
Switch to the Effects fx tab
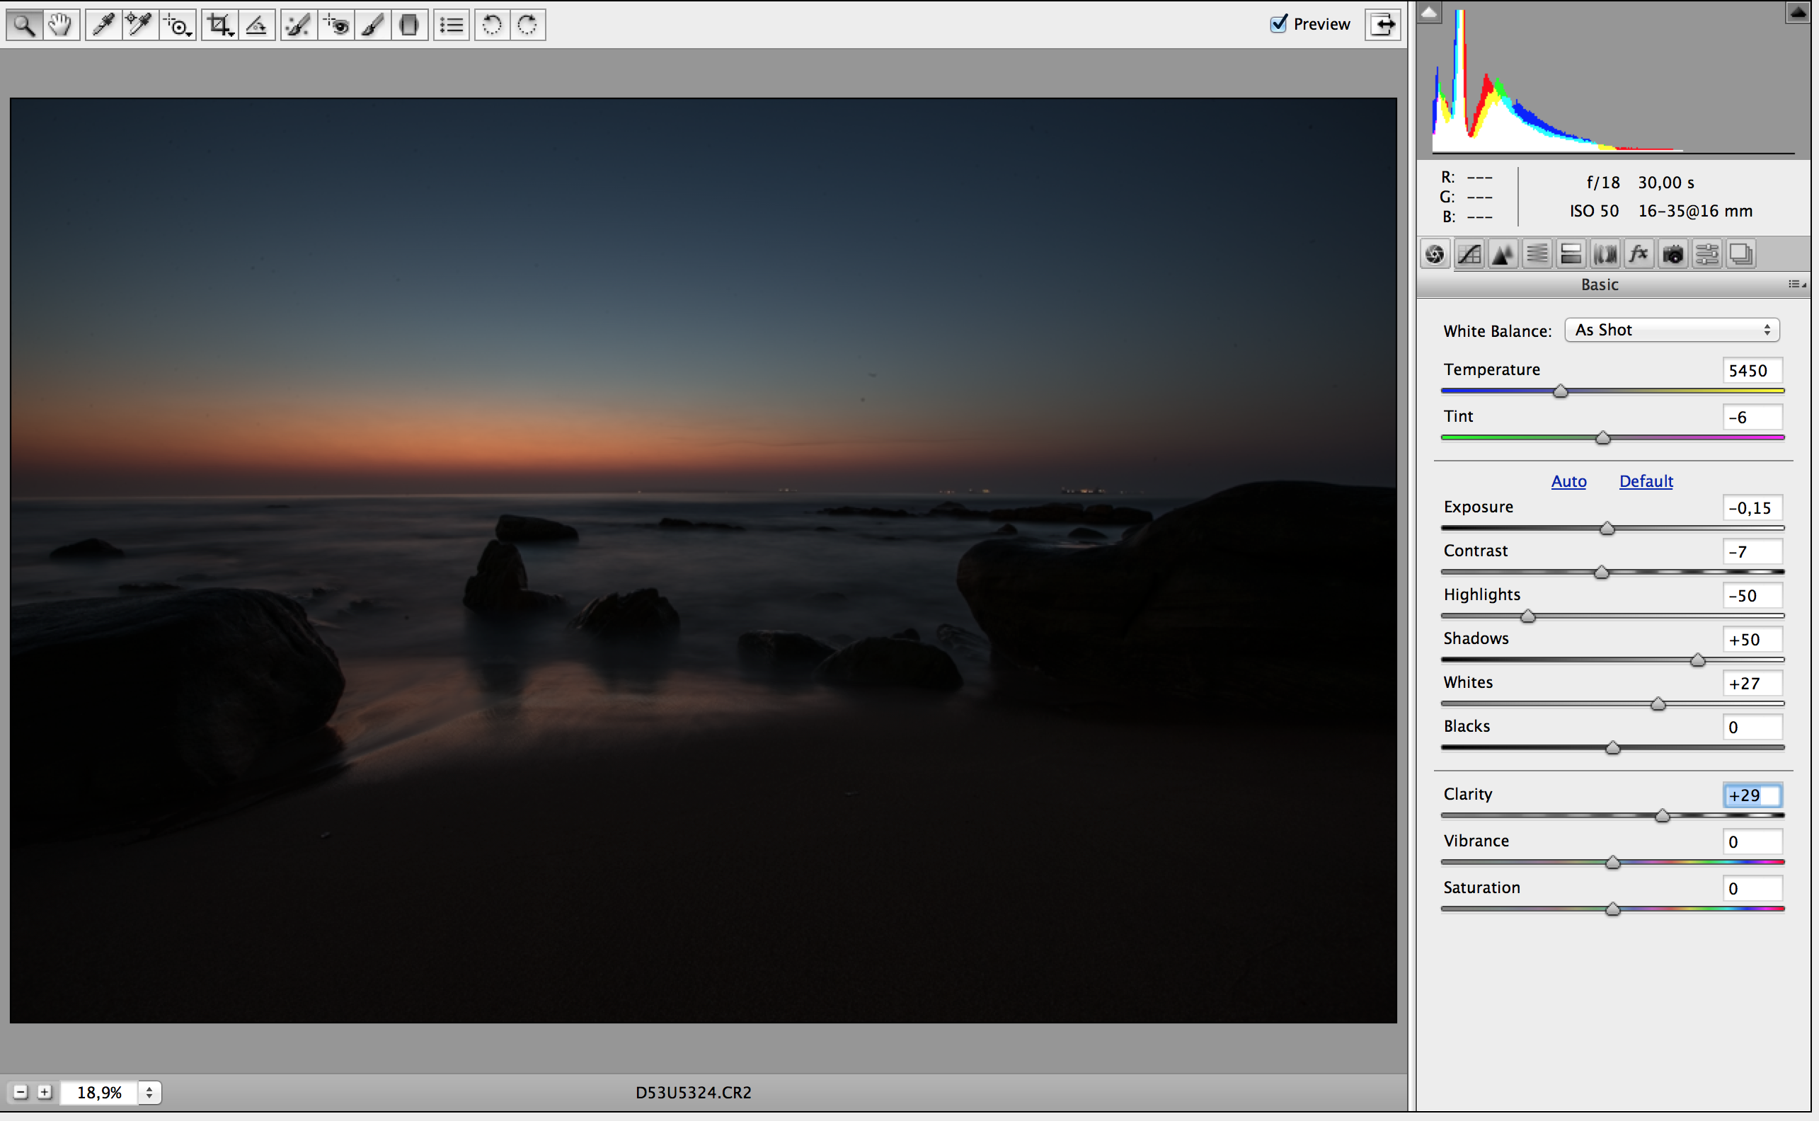(x=1638, y=255)
